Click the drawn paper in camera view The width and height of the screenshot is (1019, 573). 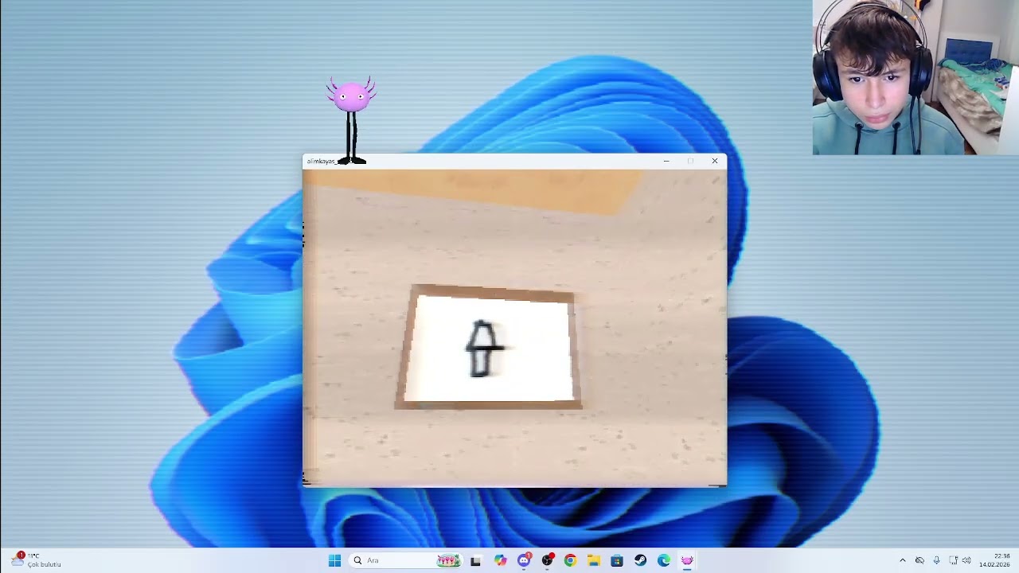(x=489, y=348)
